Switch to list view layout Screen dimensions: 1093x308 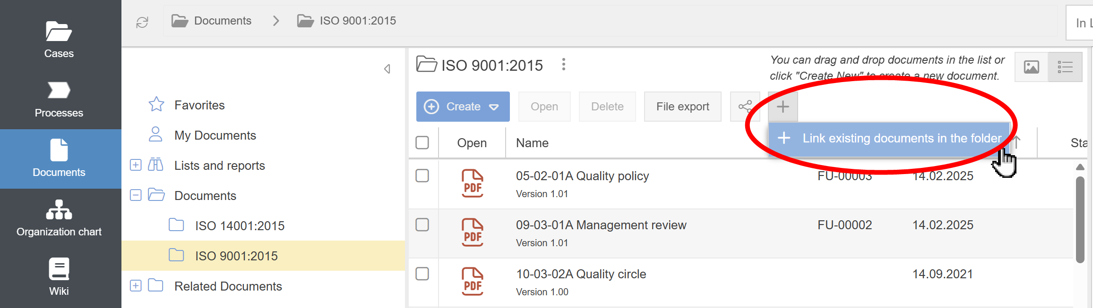1065,67
